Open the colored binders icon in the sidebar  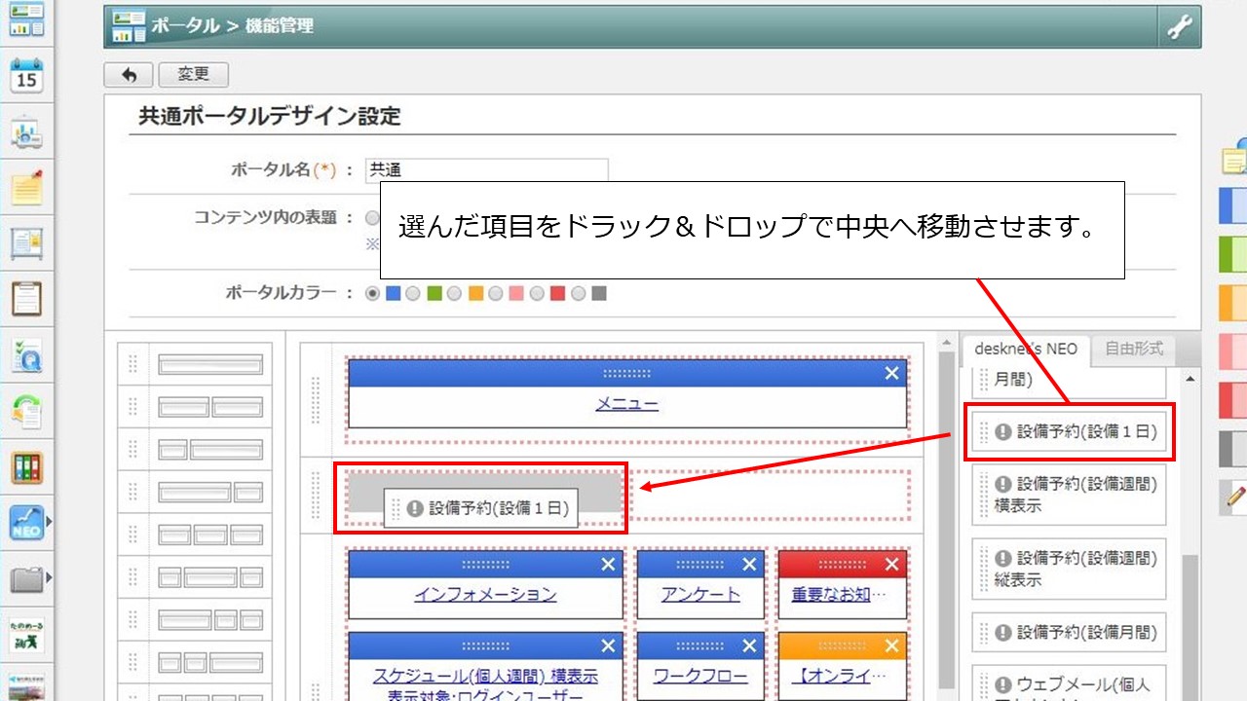pos(26,467)
